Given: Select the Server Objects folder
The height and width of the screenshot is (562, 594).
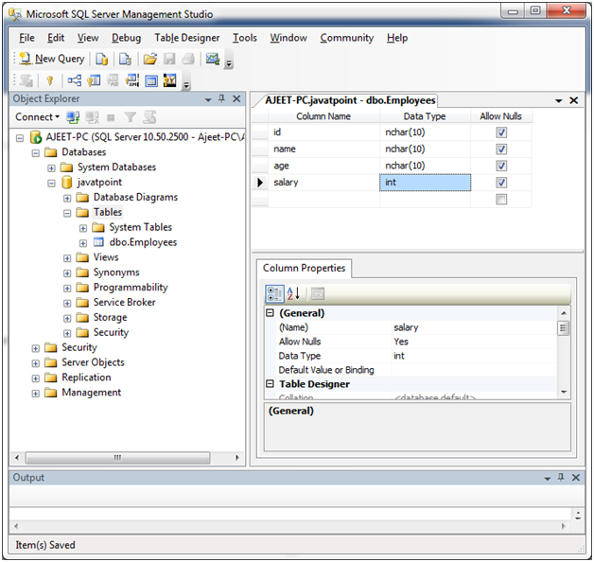Looking at the screenshot, I should [93, 362].
